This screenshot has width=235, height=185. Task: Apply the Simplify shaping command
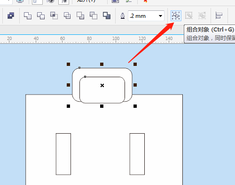[67, 16]
